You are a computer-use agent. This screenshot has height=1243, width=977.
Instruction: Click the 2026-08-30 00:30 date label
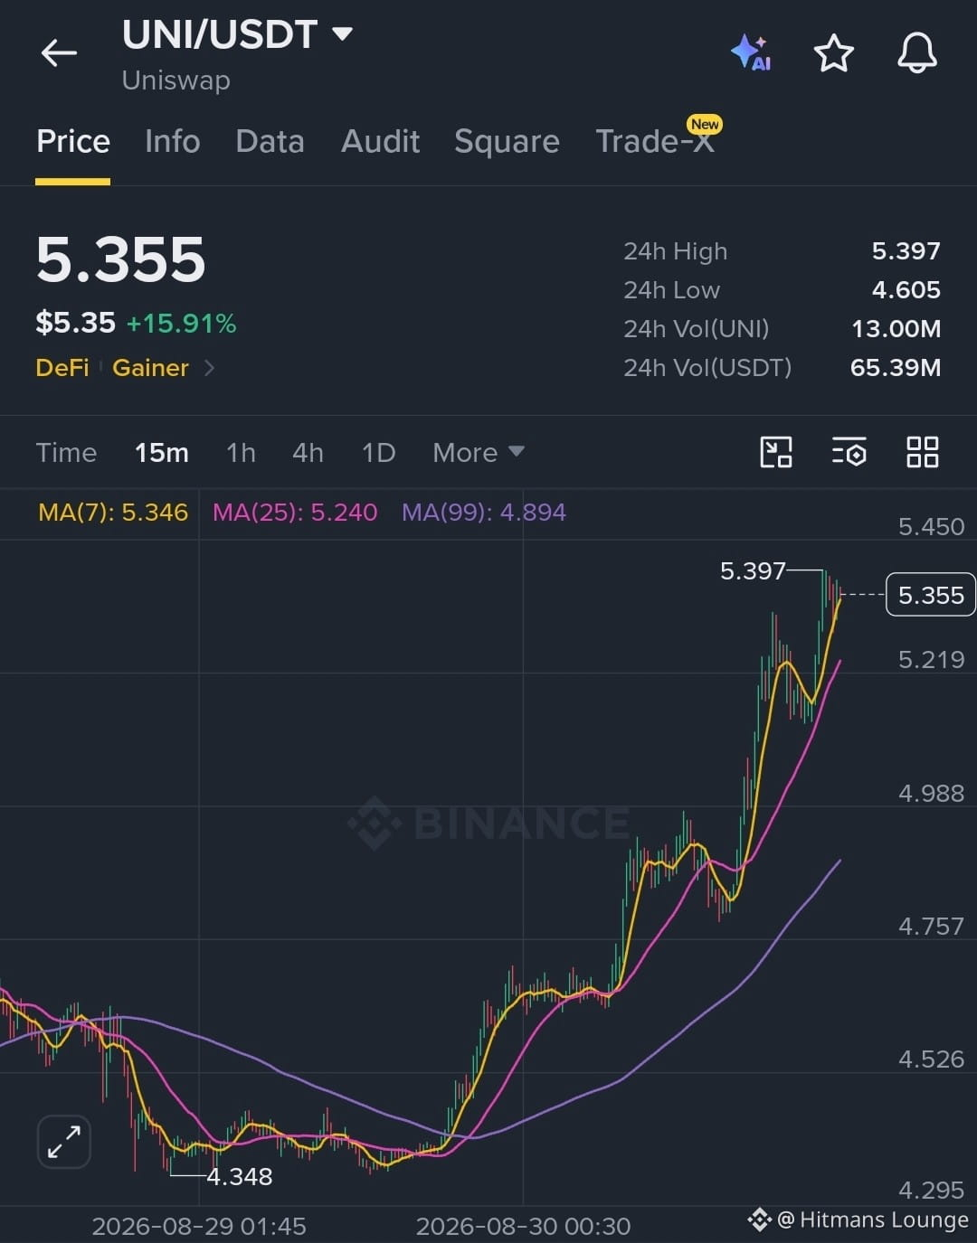tap(523, 1227)
